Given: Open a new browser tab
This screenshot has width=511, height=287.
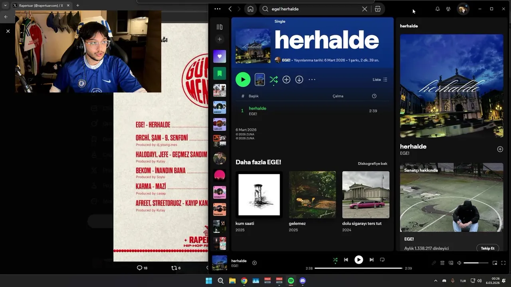Looking at the screenshot, I should tap(77, 6).
